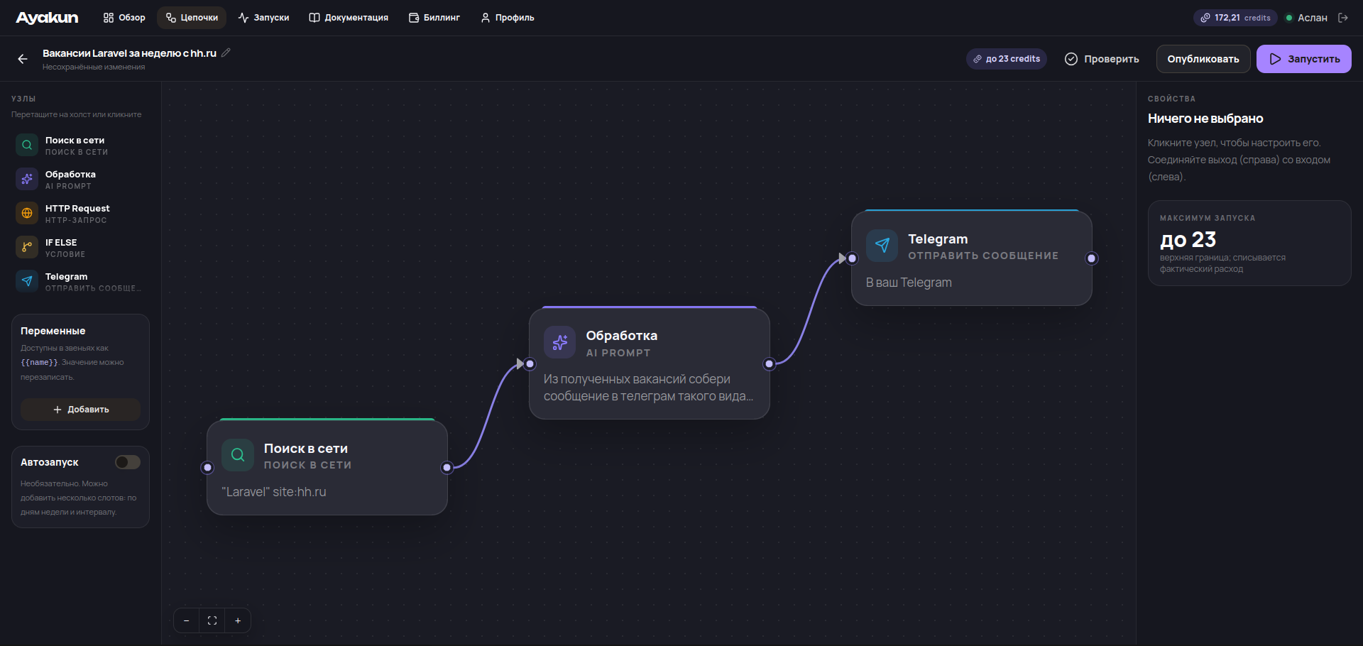Select the Поиск в сети node in the sidebar
Viewport: 1363px width, 646px height.
[x=80, y=146]
